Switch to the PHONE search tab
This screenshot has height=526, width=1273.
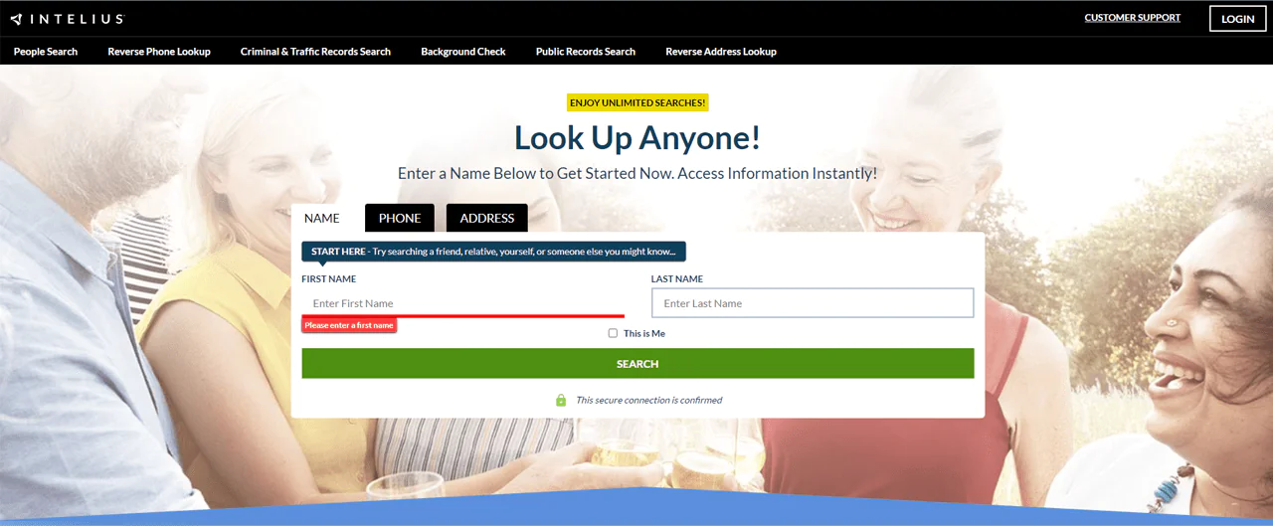point(400,218)
